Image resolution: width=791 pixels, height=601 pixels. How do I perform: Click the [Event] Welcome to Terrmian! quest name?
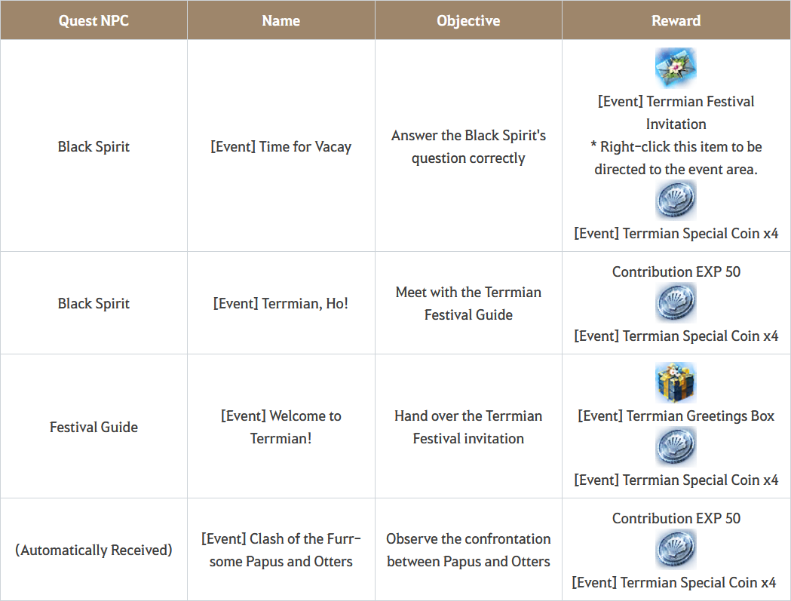(281, 427)
